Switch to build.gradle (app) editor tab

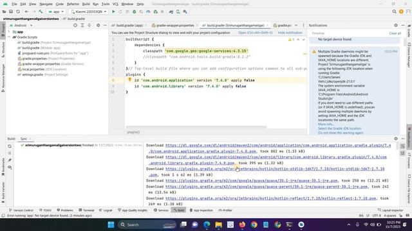pyautogui.click(x=129, y=26)
